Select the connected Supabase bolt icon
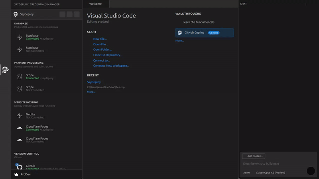 pyautogui.click(x=20, y=37)
